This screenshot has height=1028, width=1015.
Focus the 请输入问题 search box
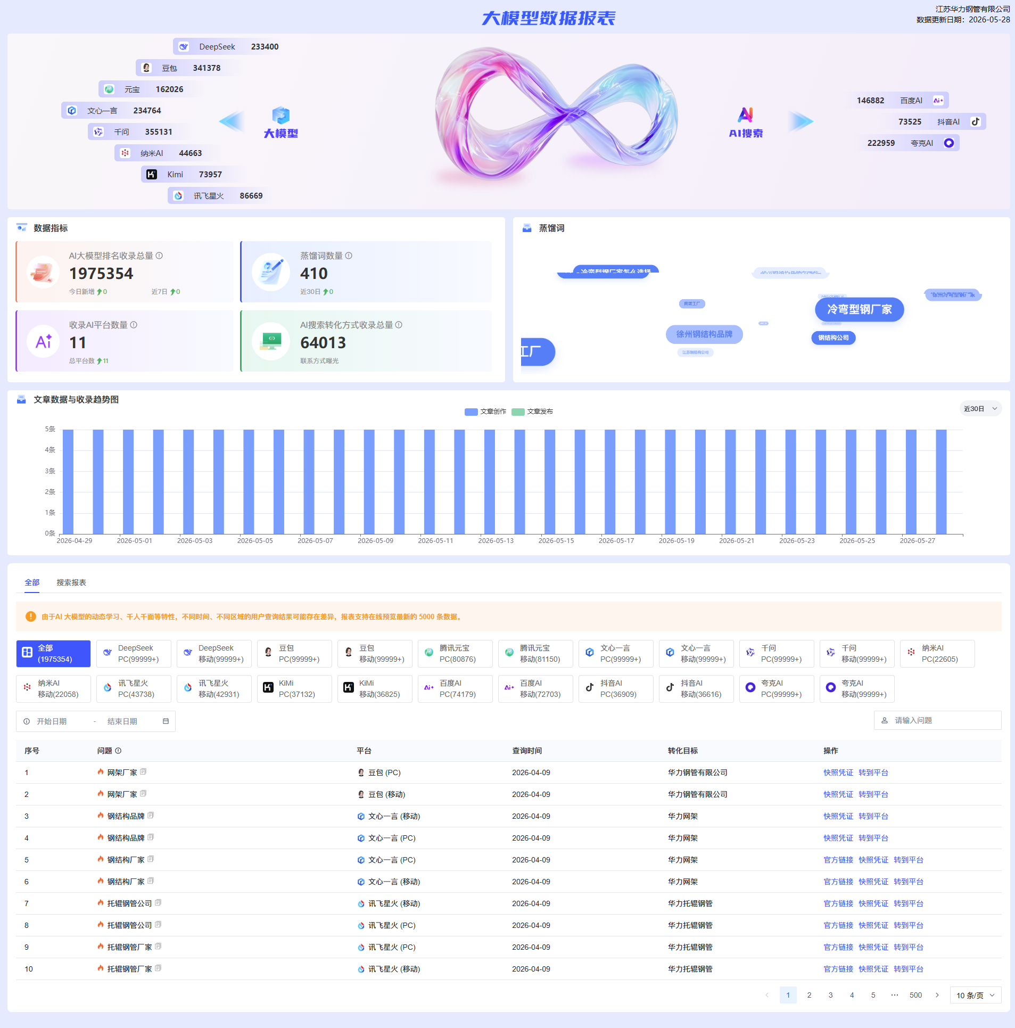(938, 720)
